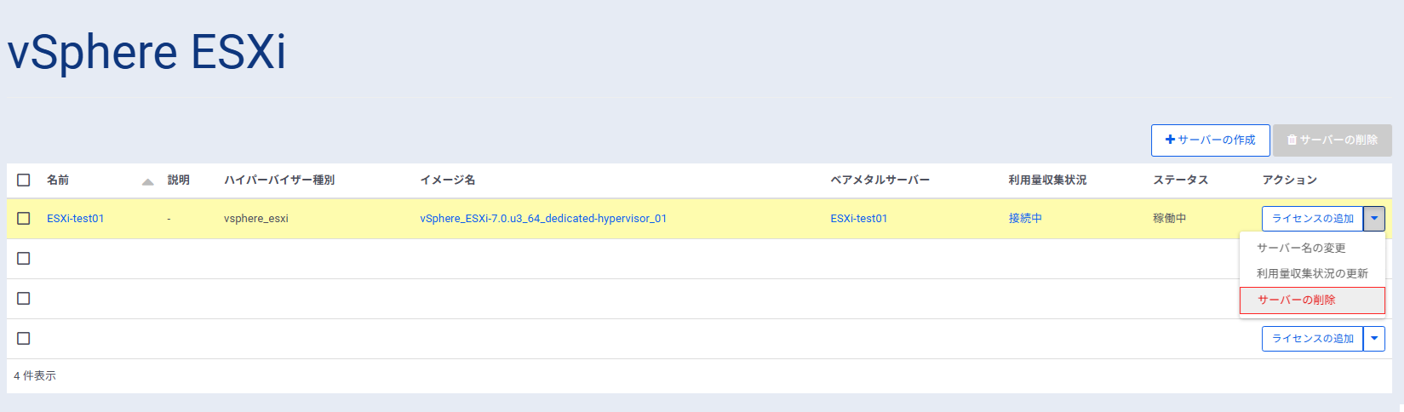Click ライセンスの追加 in the ESXi-test01 row

point(1312,219)
